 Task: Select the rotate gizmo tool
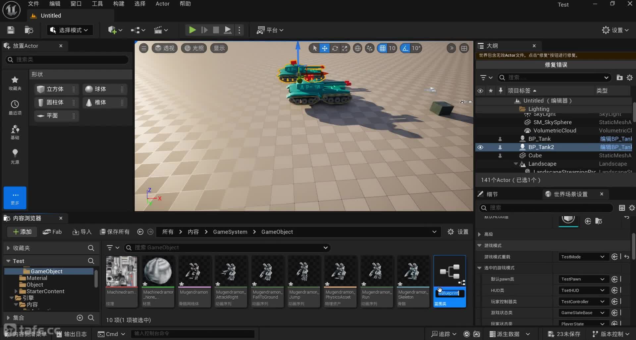(x=335, y=48)
